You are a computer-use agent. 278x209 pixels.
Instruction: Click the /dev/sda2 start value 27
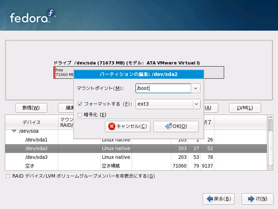[x=196, y=149]
